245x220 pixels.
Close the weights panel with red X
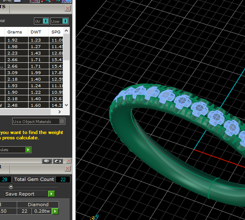[x=67, y=9]
